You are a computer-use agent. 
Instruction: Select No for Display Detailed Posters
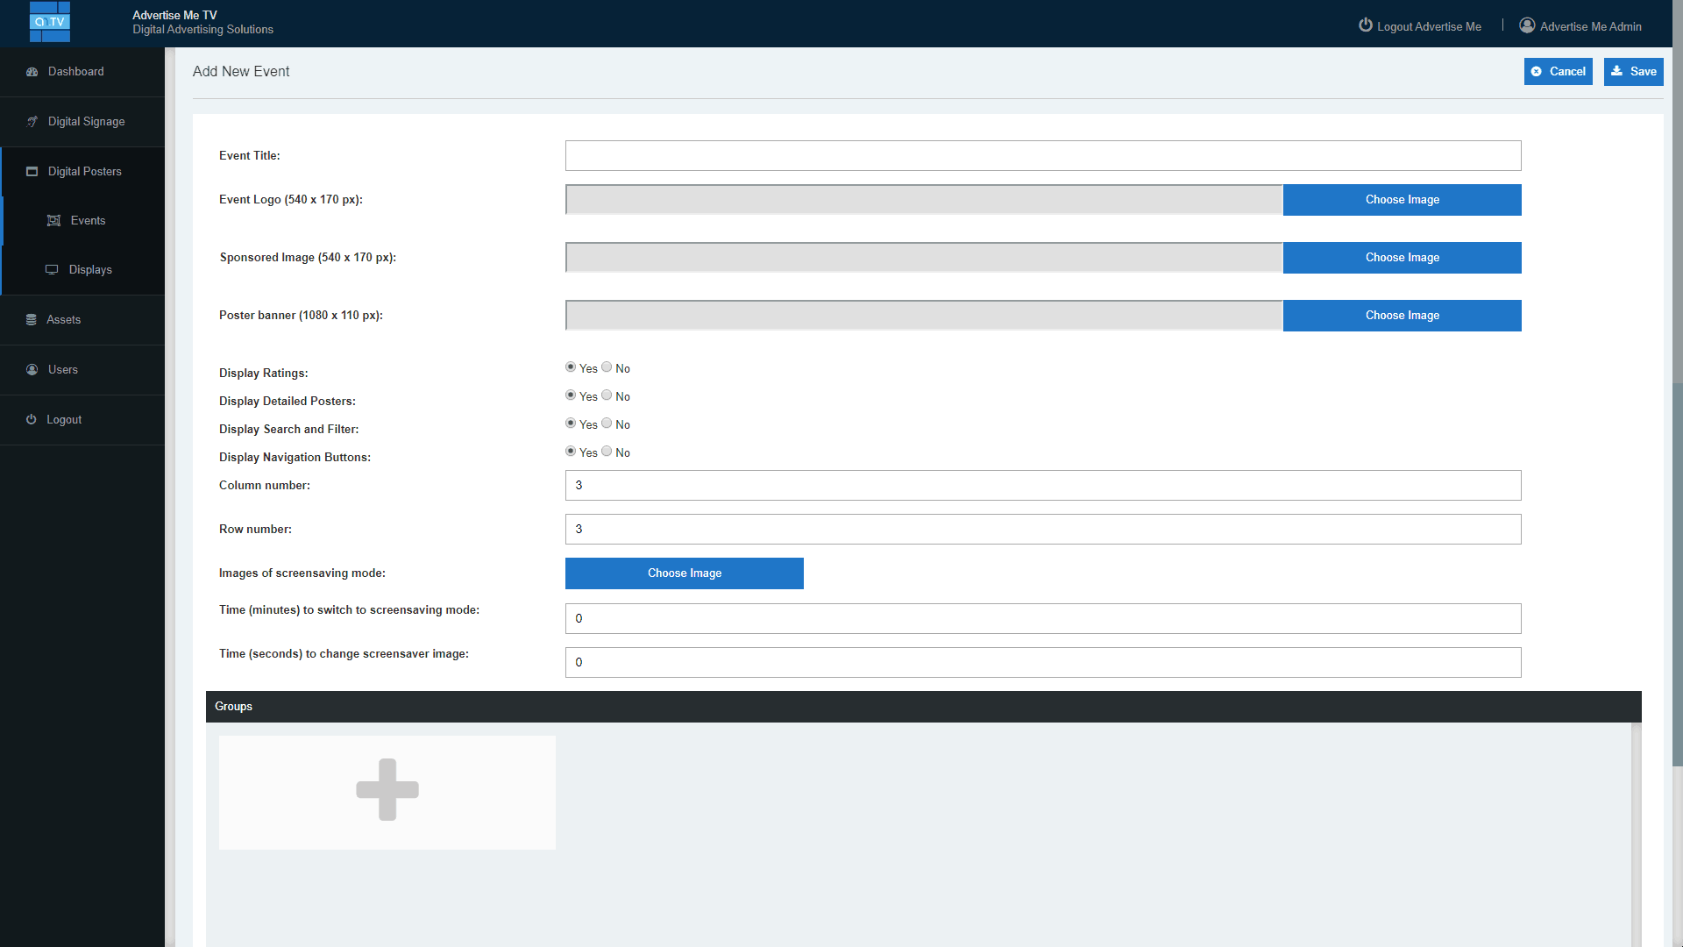[x=607, y=395]
